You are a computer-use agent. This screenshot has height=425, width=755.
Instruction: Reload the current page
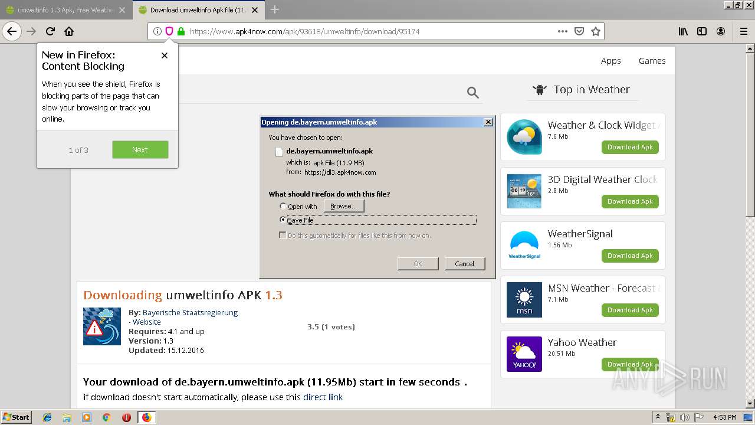point(50,31)
